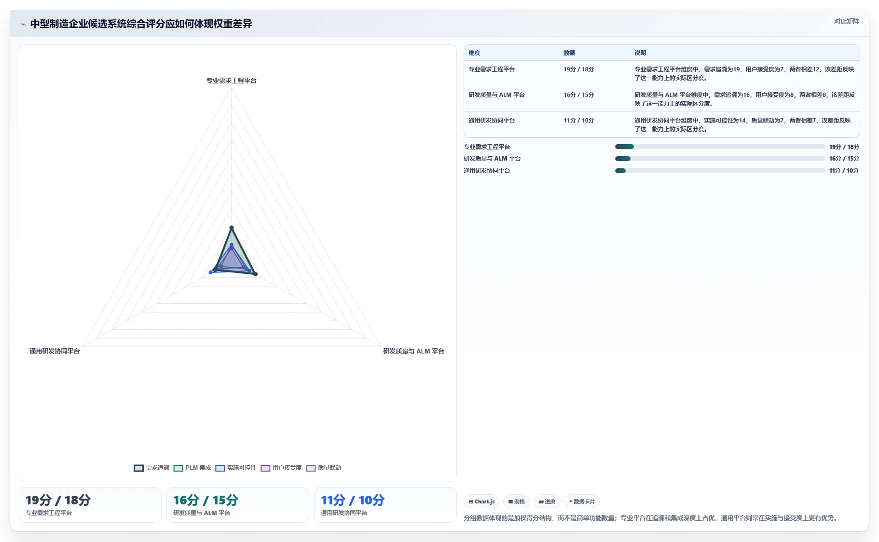
Task: Click the description mentioning 两者相差12
Action: pos(744,74)
